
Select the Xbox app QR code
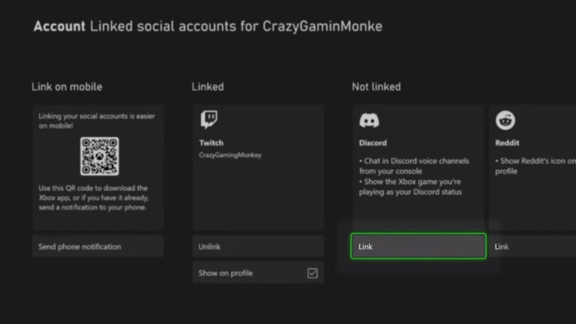coord(100,156)
